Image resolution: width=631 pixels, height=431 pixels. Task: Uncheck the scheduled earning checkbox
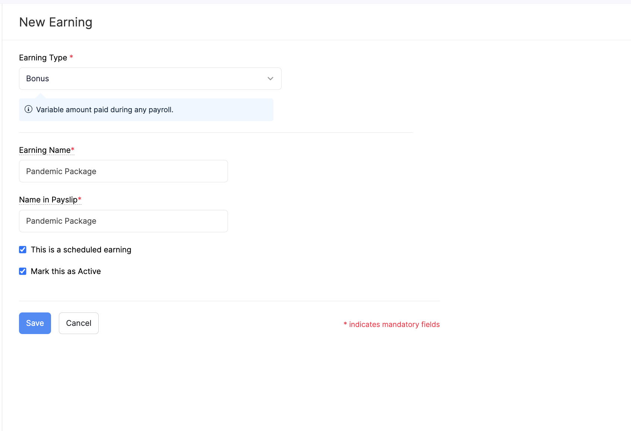point(23,250)
